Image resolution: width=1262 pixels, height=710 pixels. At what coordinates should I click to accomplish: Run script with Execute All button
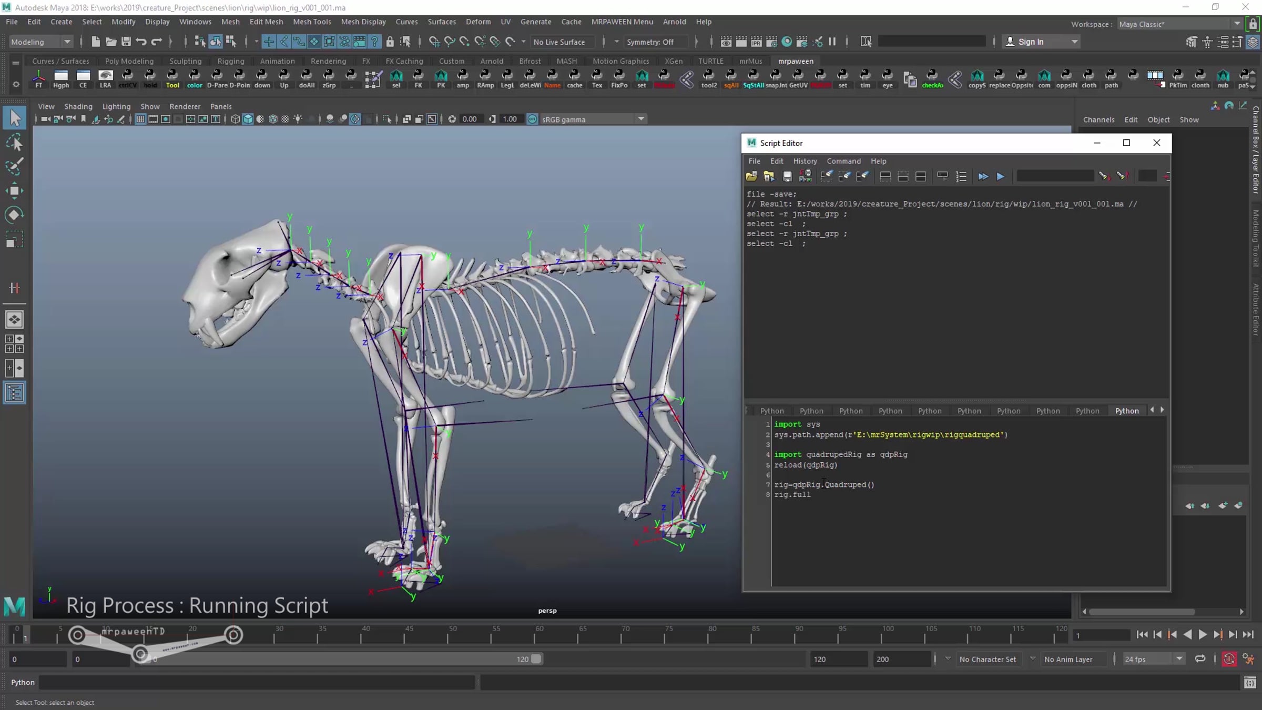983,177
